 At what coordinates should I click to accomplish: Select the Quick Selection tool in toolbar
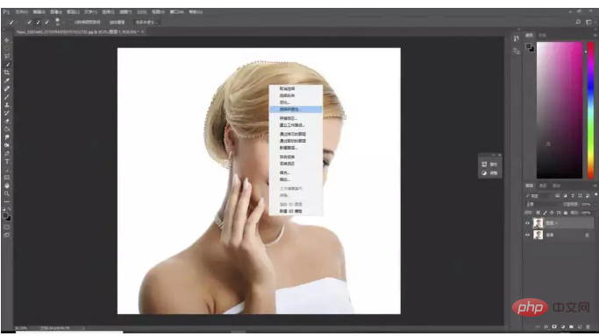[x=7, y=65]
